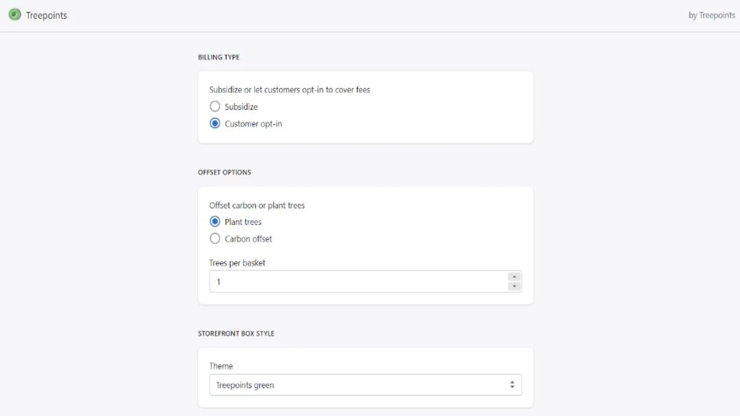The height and width of the screenshot is (416, 740).
Task: Click the "Carbon offset" label text
Action: tap(248, 239)
